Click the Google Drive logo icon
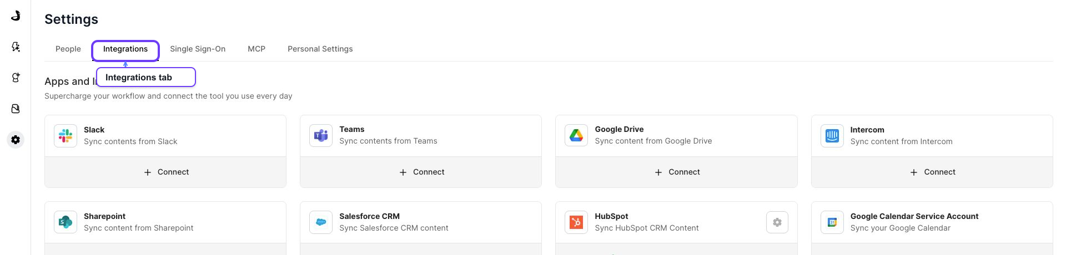The height and width of the screenshot is (255, 1066). (576, 136)
